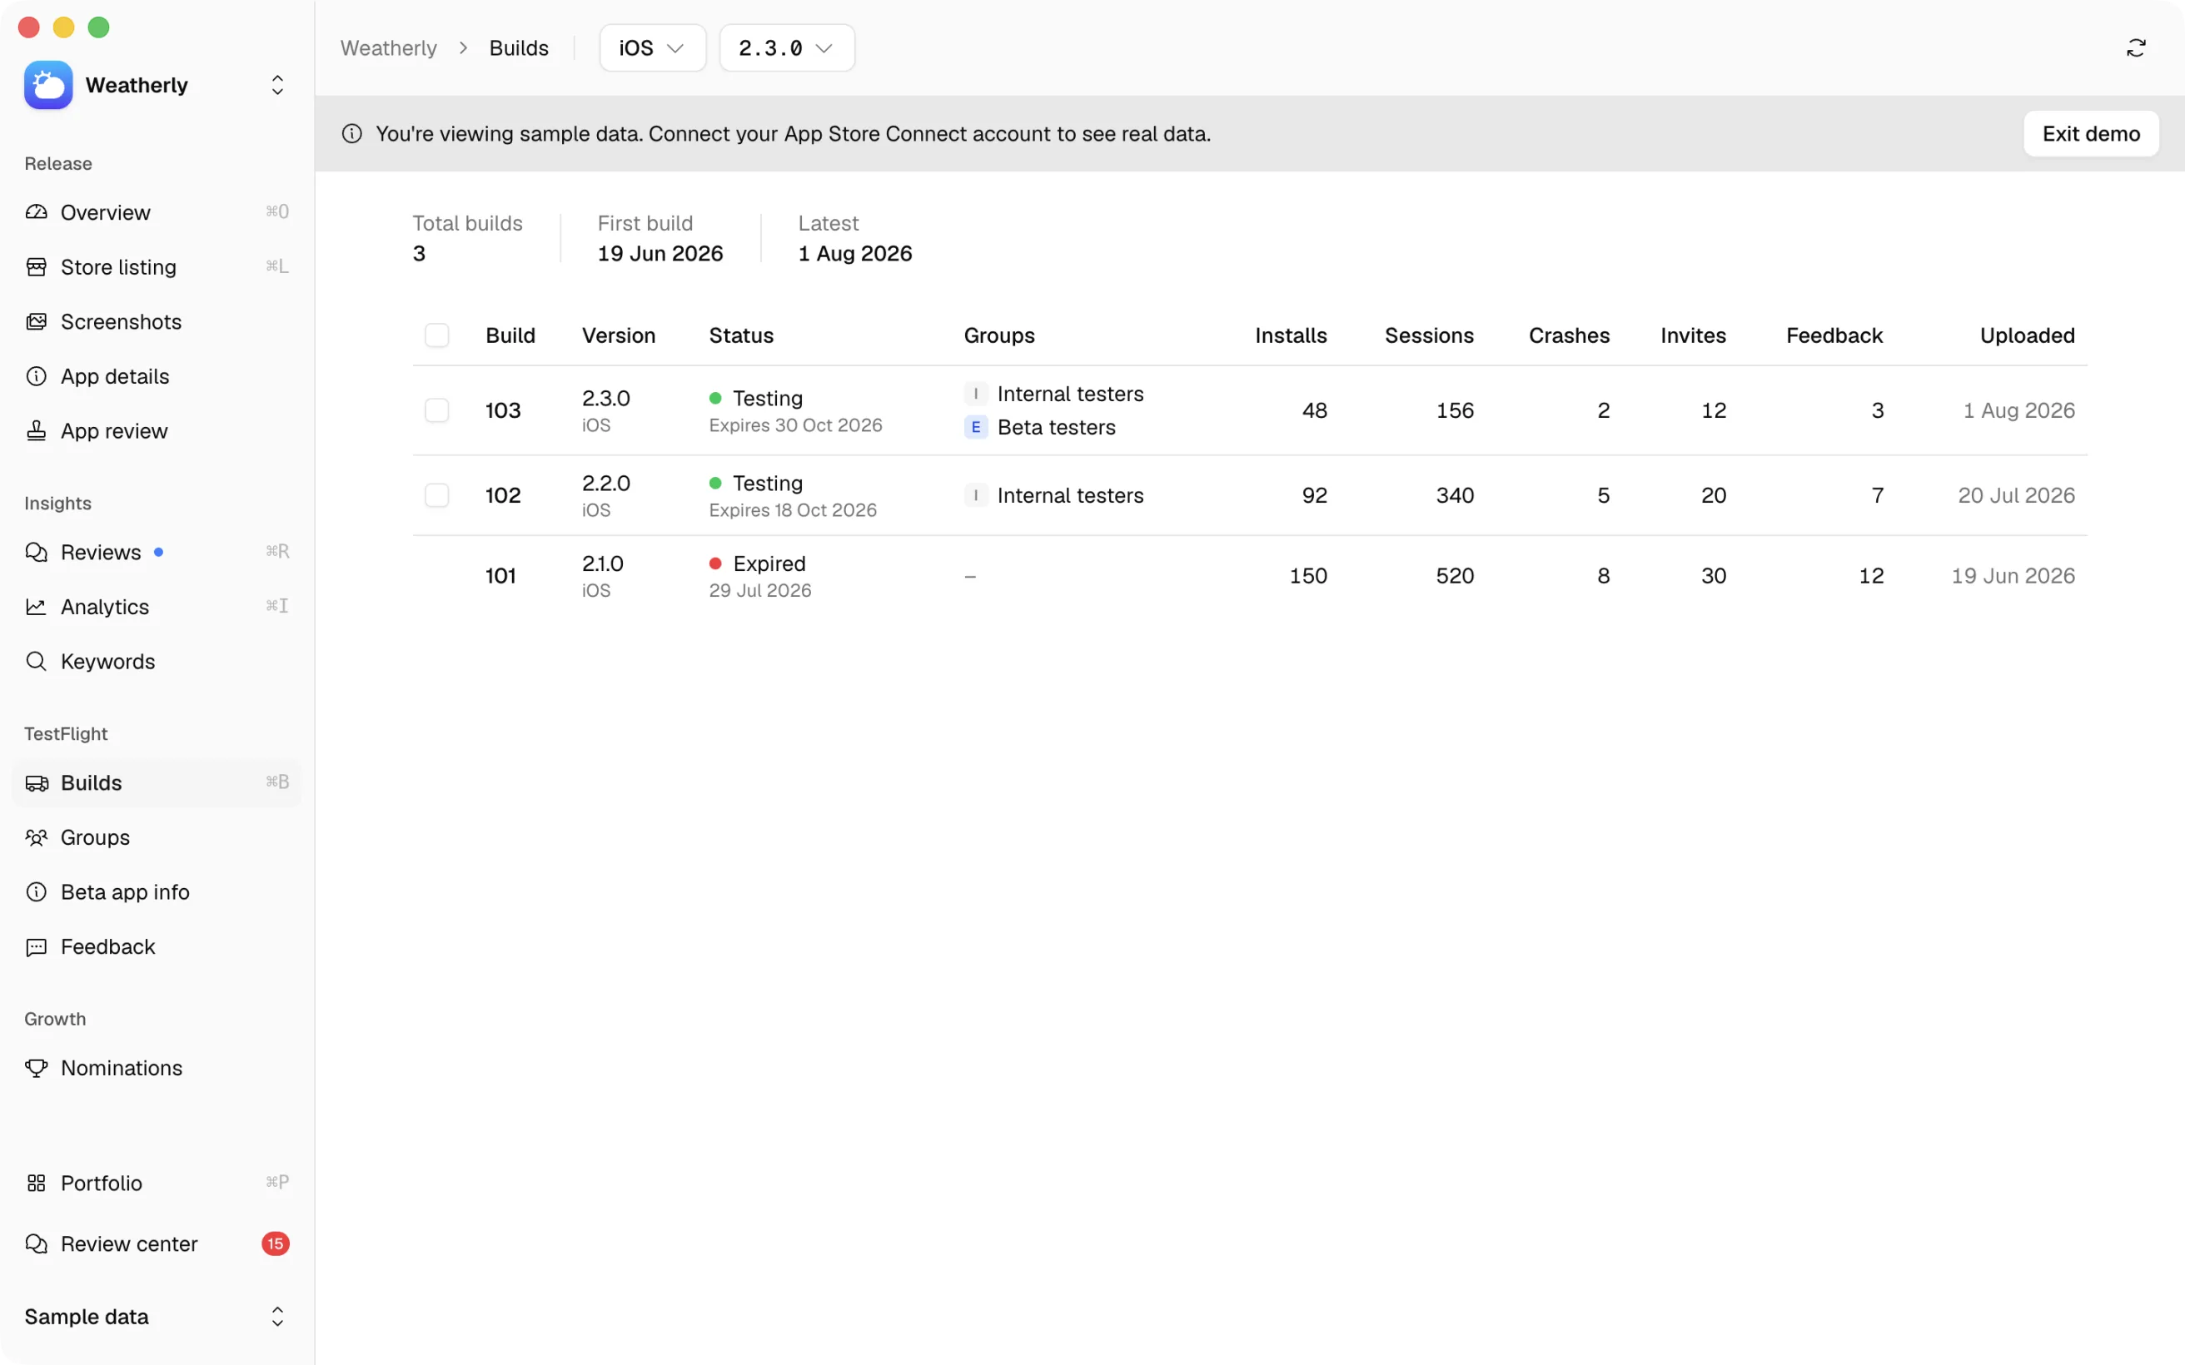Click the red Expired status dot for build 101
The width and height of the screenshot is (2185, 1365).
[x=716, y=563]
